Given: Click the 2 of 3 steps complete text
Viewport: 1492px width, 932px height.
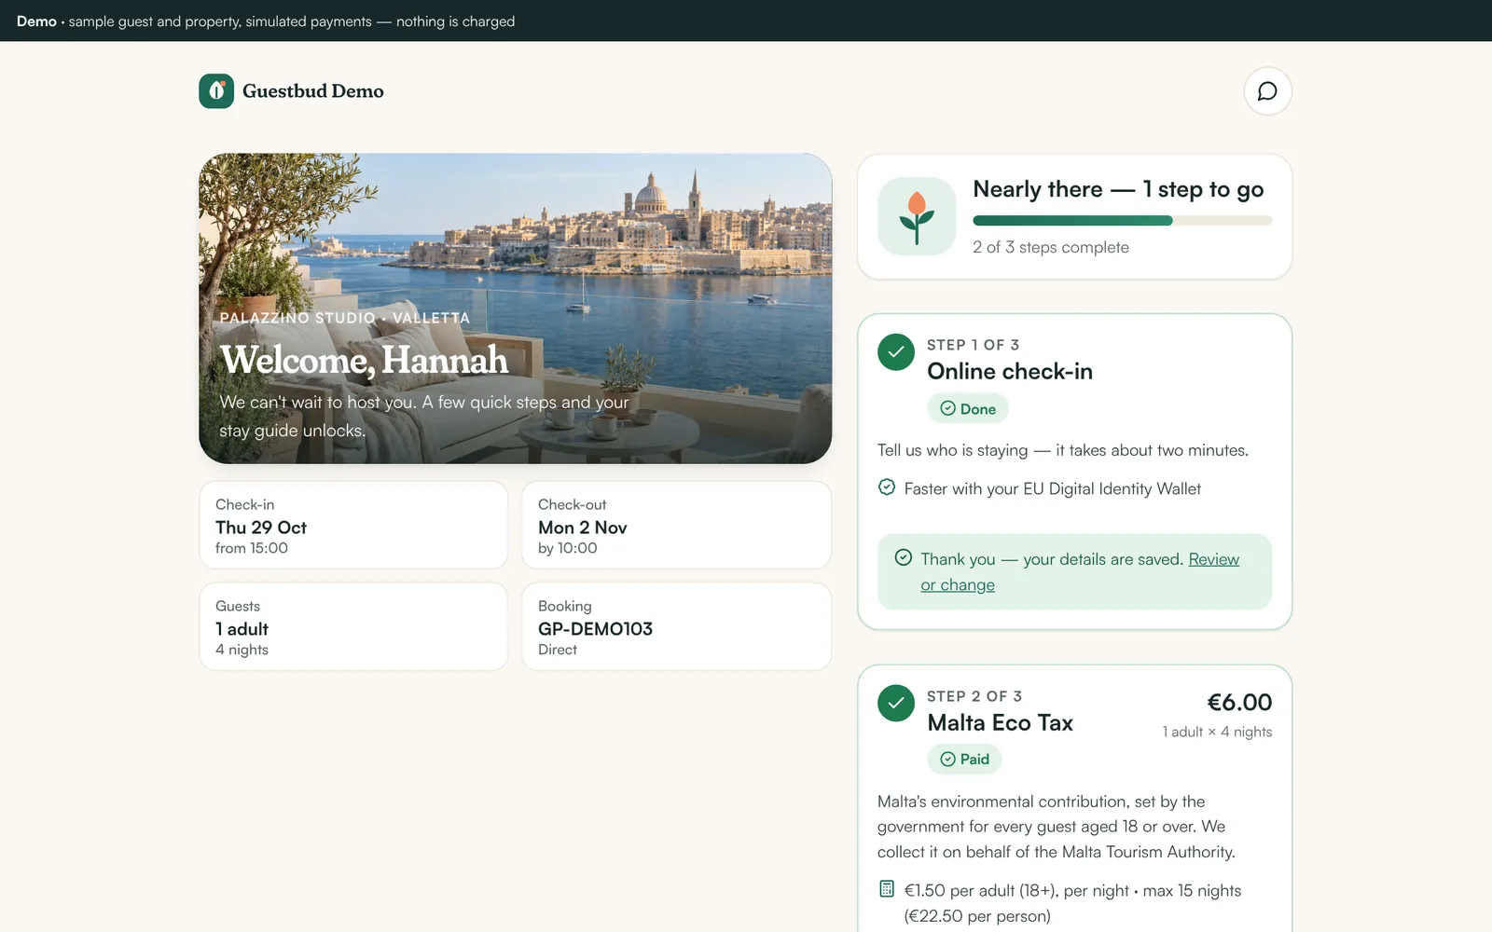Looking at the screenshot, I should pyautogui.click(x=1051, y=247).
